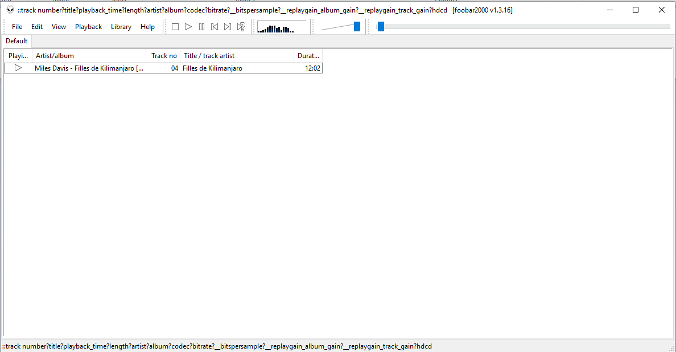Skip to the next track

pyautogui.click(x=228, y=27)
